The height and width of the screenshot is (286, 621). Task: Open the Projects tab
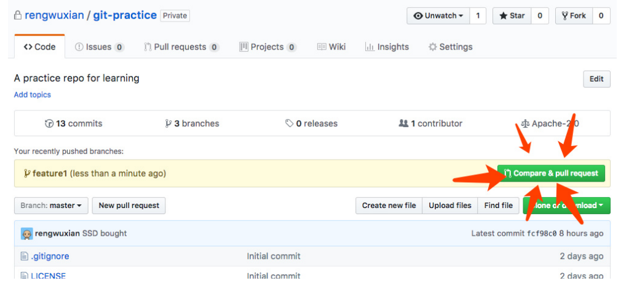click(268, 47)
